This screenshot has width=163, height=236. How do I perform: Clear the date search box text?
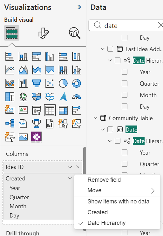click(x=160, y=26)
